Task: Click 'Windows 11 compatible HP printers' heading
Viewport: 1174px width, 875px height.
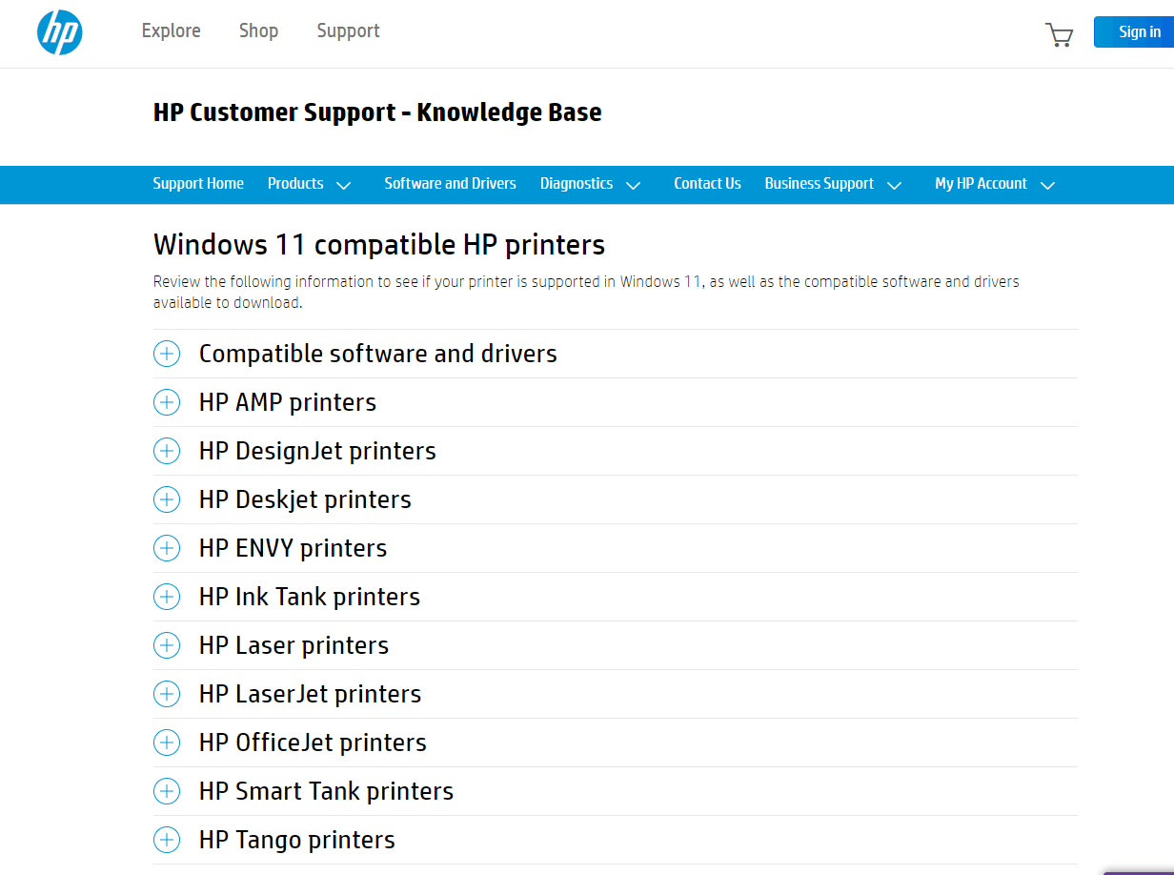Action: [x=379, y=245]
